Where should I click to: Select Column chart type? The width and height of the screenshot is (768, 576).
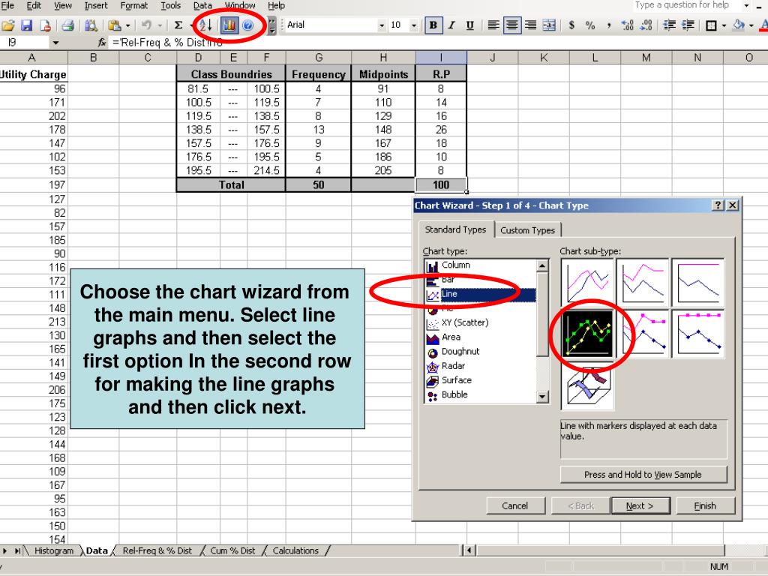[480, 265]
